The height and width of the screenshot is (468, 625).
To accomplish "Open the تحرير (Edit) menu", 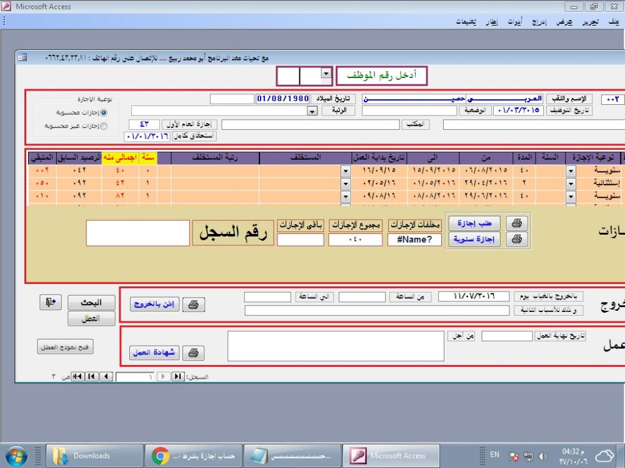I will pos(590,22).
